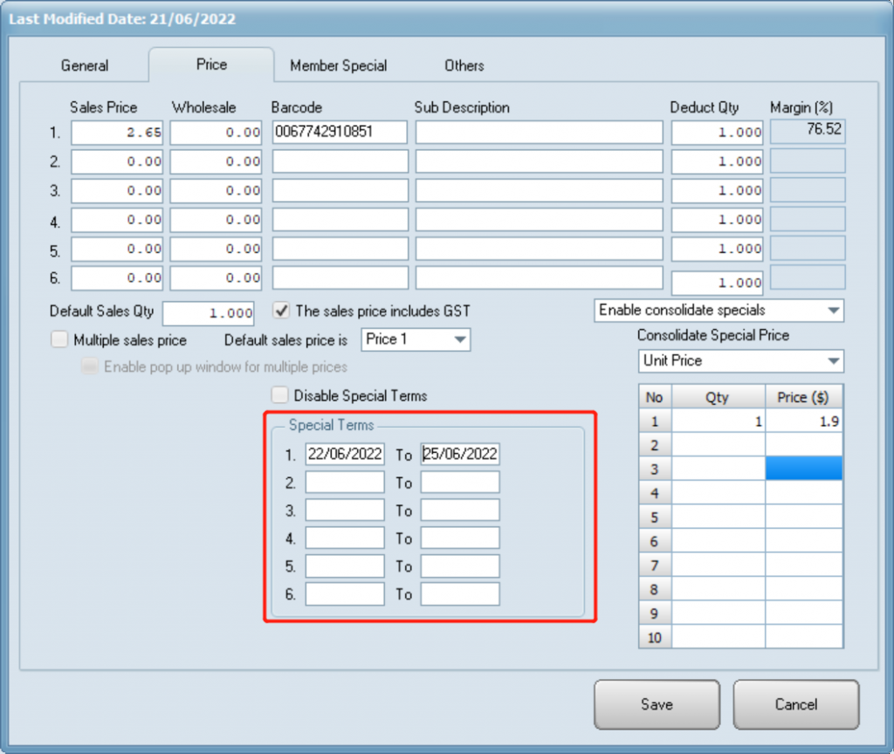The width and height of the screenshot is (894, 754).
Task: Toggle 'The sales price includes GST' checkbox
Action: pos(281,310)
